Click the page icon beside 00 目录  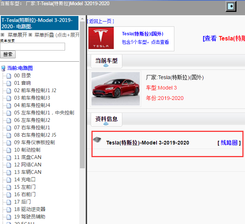tap(9, 76)
